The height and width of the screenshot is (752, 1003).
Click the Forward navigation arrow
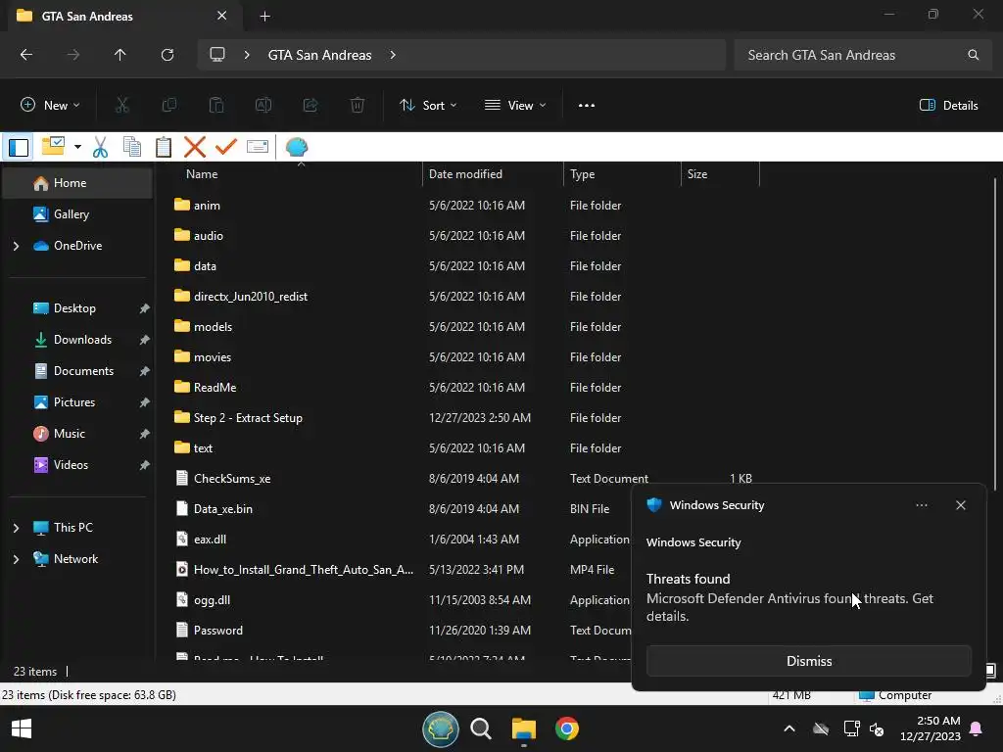(73, 55)
